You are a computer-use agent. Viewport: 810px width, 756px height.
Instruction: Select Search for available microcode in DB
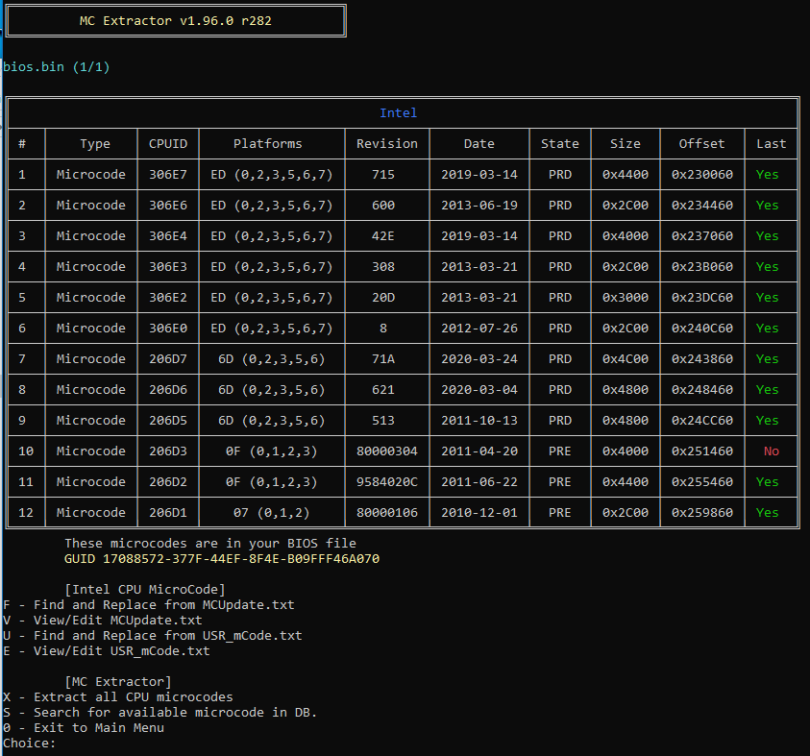coord(160,712)
